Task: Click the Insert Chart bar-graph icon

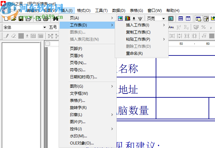Action: [128, 18]
